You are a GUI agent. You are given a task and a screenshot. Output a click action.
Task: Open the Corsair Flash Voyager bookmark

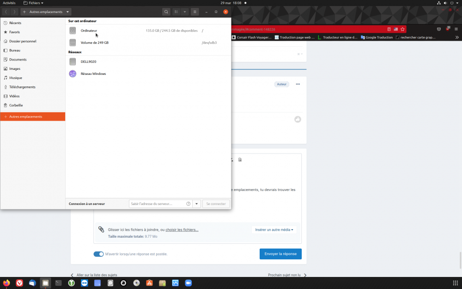point(252,37)
